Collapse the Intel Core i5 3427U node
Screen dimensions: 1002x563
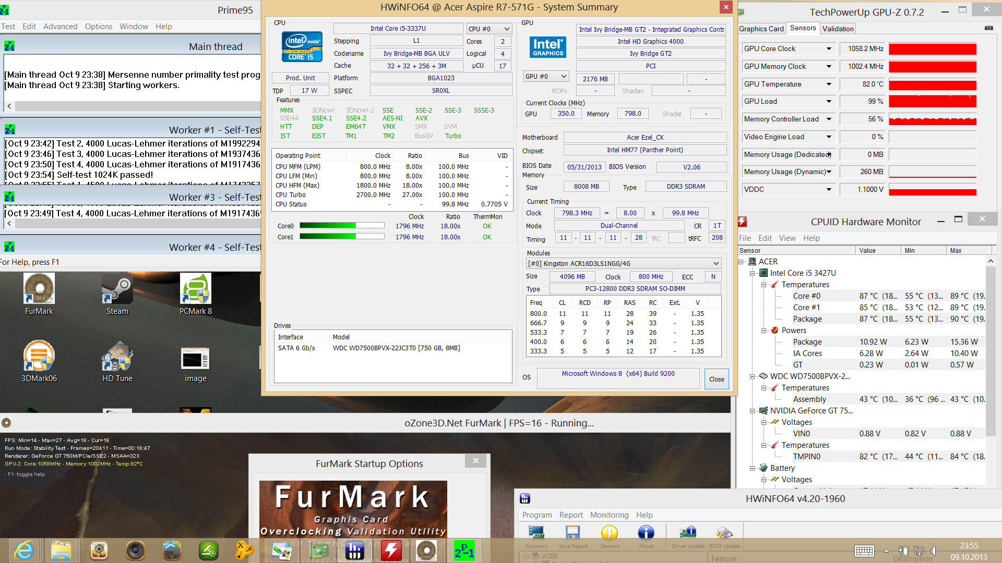pos(752,273)
